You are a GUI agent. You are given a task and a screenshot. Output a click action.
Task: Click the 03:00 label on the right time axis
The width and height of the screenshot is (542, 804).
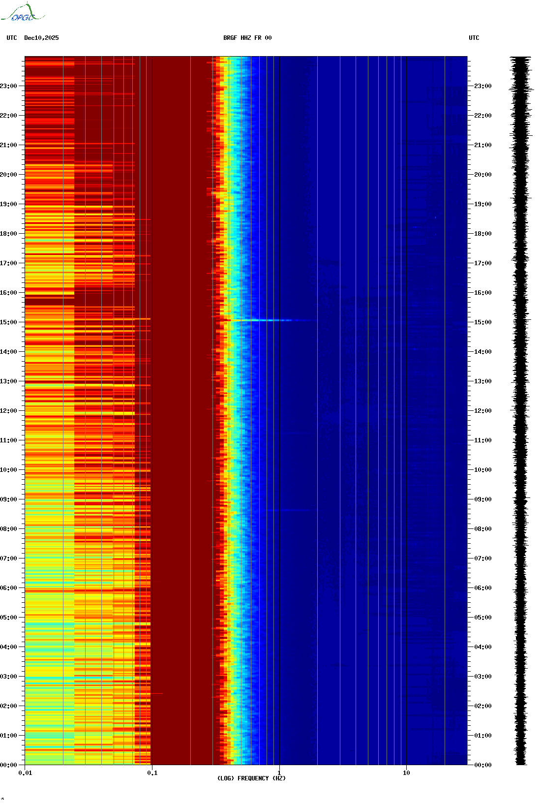483,677
